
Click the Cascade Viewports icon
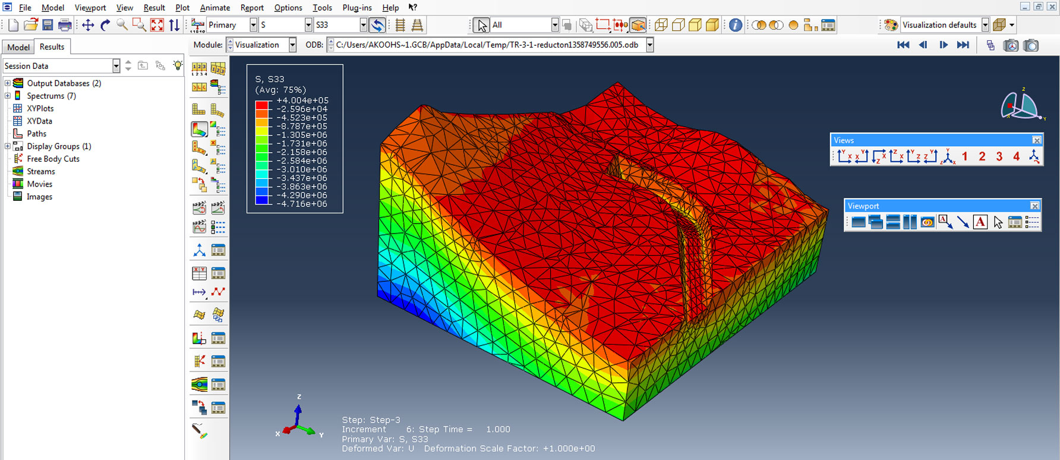(x=875, y=222)
